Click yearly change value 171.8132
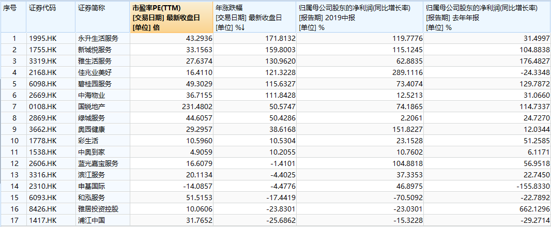The height and width of the screenshot is (227, 551). (282, 39)
